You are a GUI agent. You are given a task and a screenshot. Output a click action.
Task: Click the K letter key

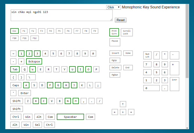(x=82, y=85)
